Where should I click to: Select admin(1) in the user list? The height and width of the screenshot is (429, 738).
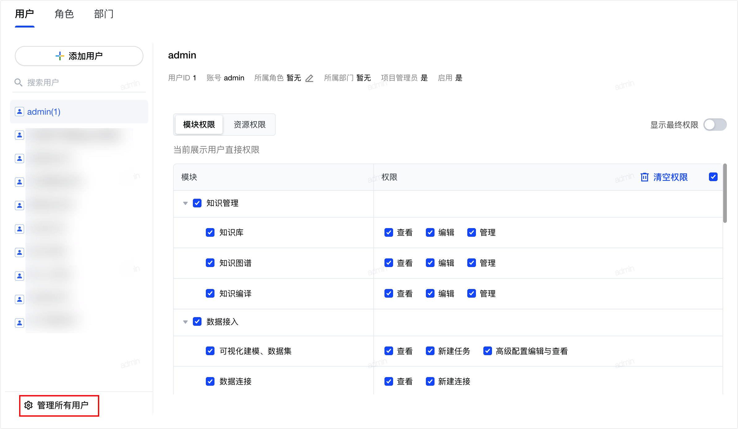(79, 112)
